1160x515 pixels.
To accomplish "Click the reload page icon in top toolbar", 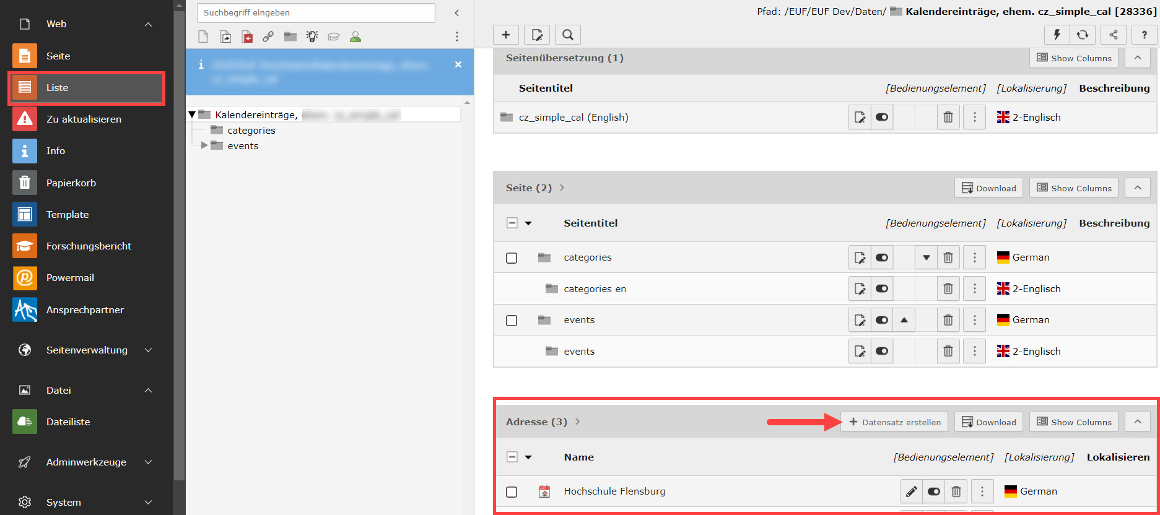I will (x=1083, y=35).
